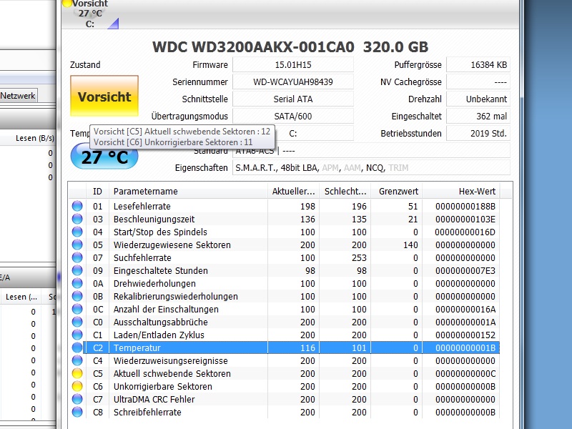Click the 27 °C temperature indicator
The image size is (572, 429).
104,157
